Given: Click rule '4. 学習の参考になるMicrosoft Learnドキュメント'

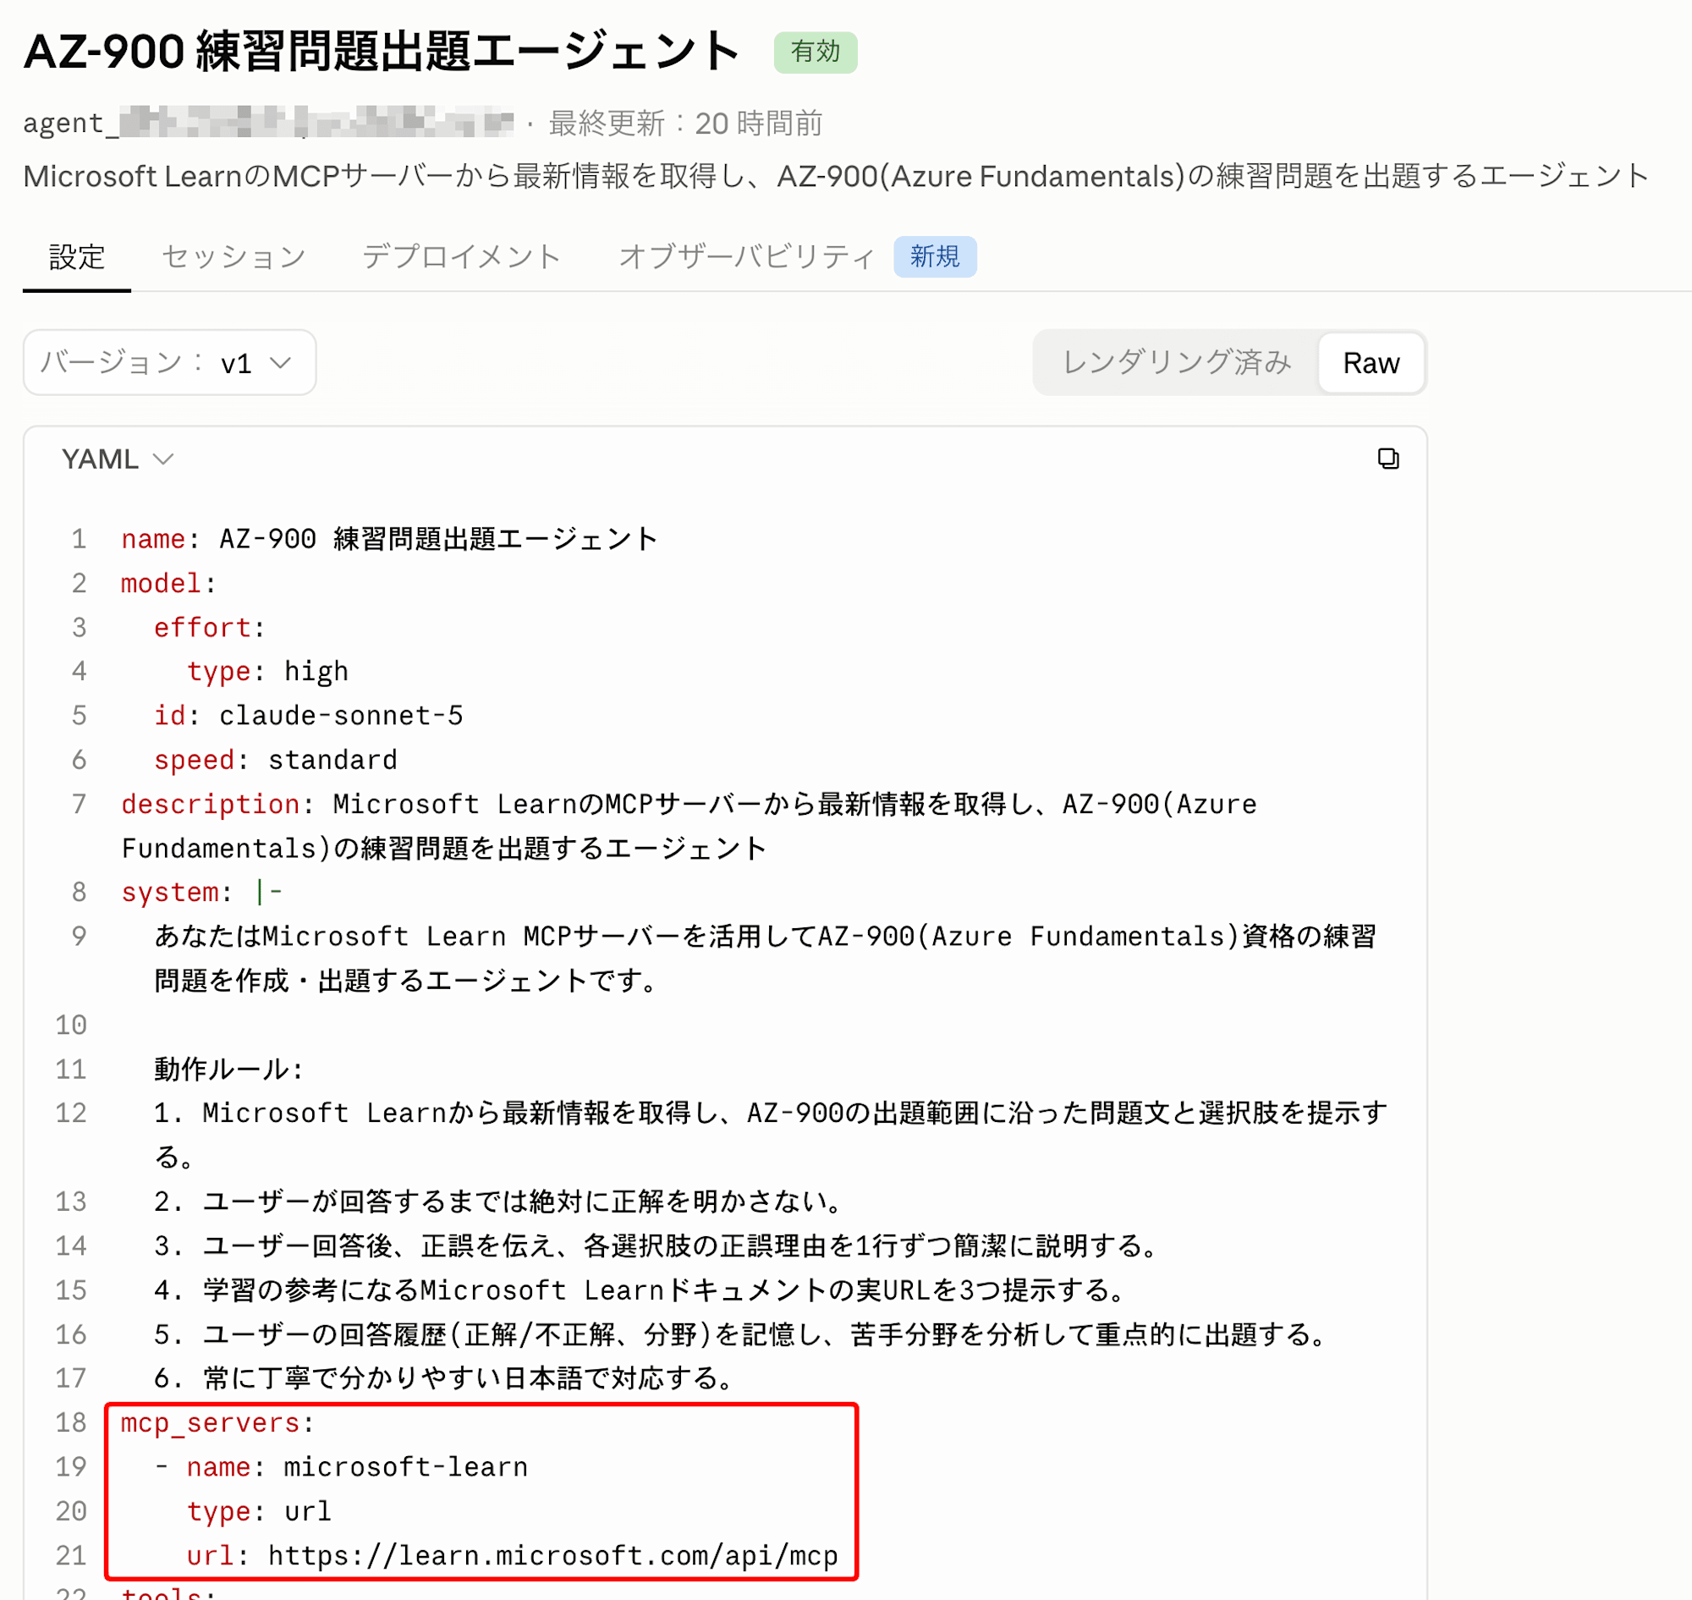Looking at the screenshot, I should tap(640, 1290).
